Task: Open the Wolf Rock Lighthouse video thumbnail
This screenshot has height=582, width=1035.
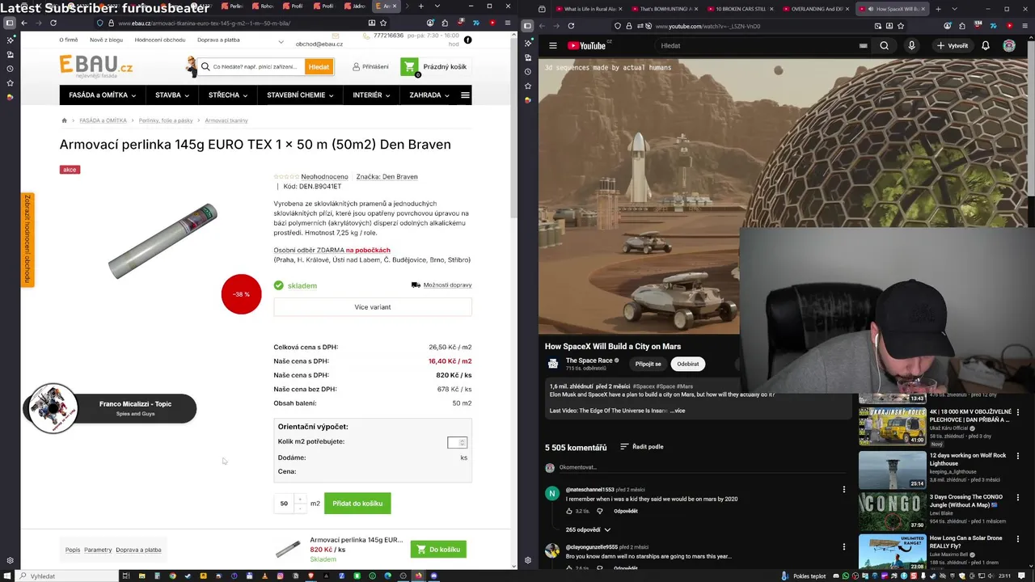Action: [x=892, y=469]
